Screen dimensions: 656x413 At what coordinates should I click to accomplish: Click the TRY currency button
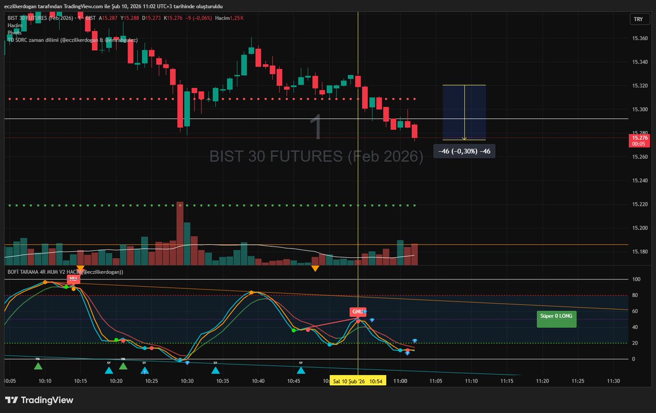point(640,19)
